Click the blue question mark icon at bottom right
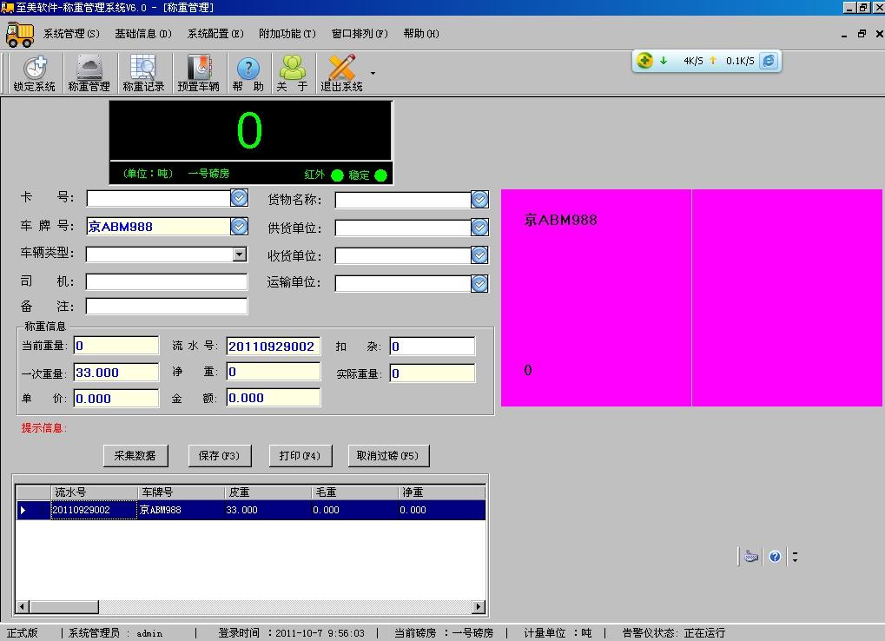885x641 pixels. tap(775, 557)
